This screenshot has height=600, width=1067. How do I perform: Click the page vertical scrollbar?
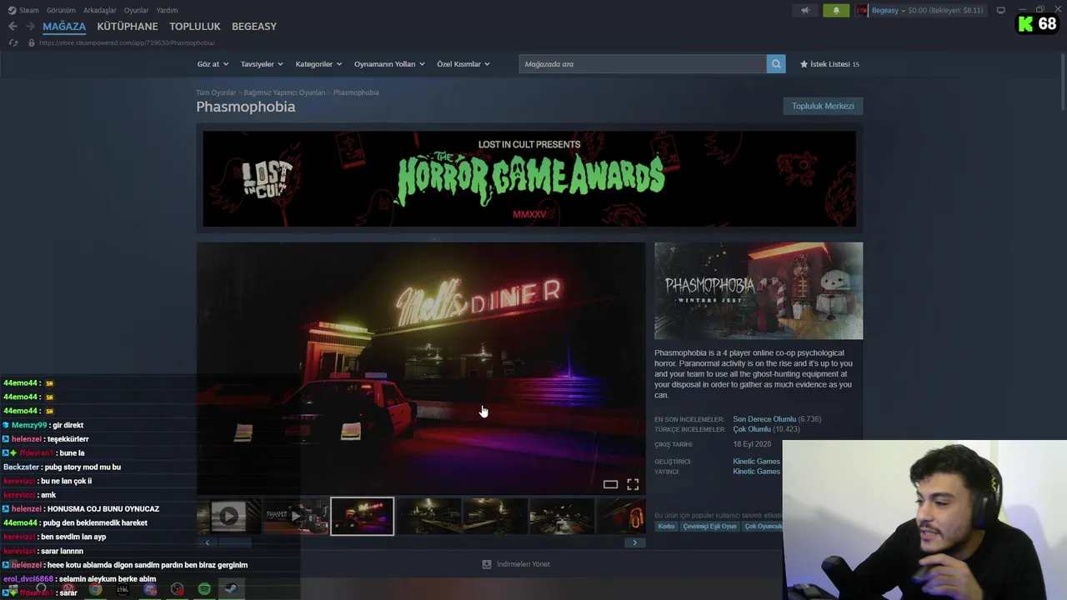1062,83
